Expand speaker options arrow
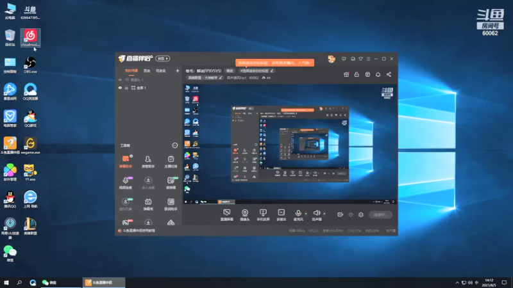The image size is (513, 288). 324,214
